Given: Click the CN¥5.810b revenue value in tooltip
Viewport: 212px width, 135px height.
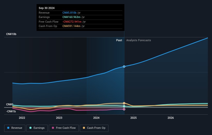Looking at the screenshot, I should coord(69,13).
